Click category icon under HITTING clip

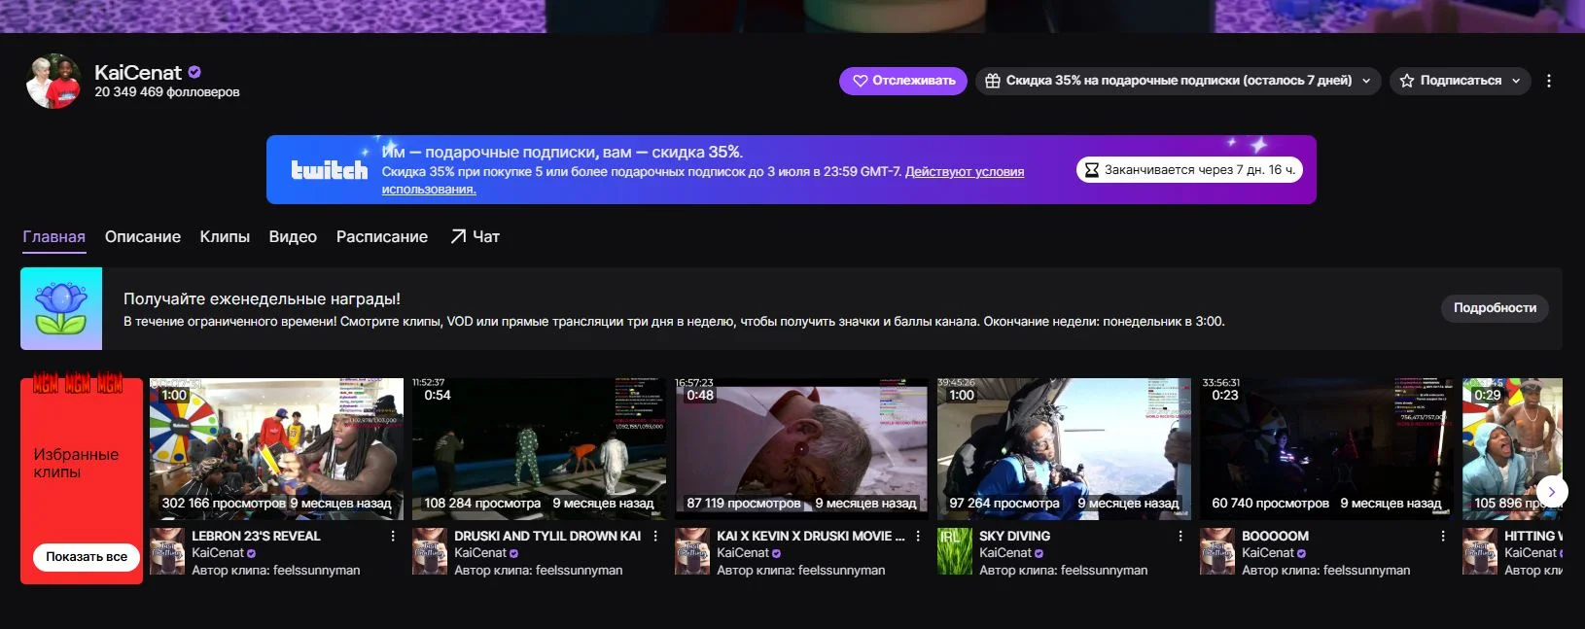click(1480, 551)
